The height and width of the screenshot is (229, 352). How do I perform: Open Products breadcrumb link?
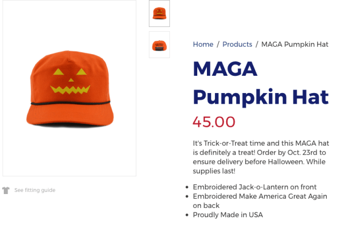[237, 44]
